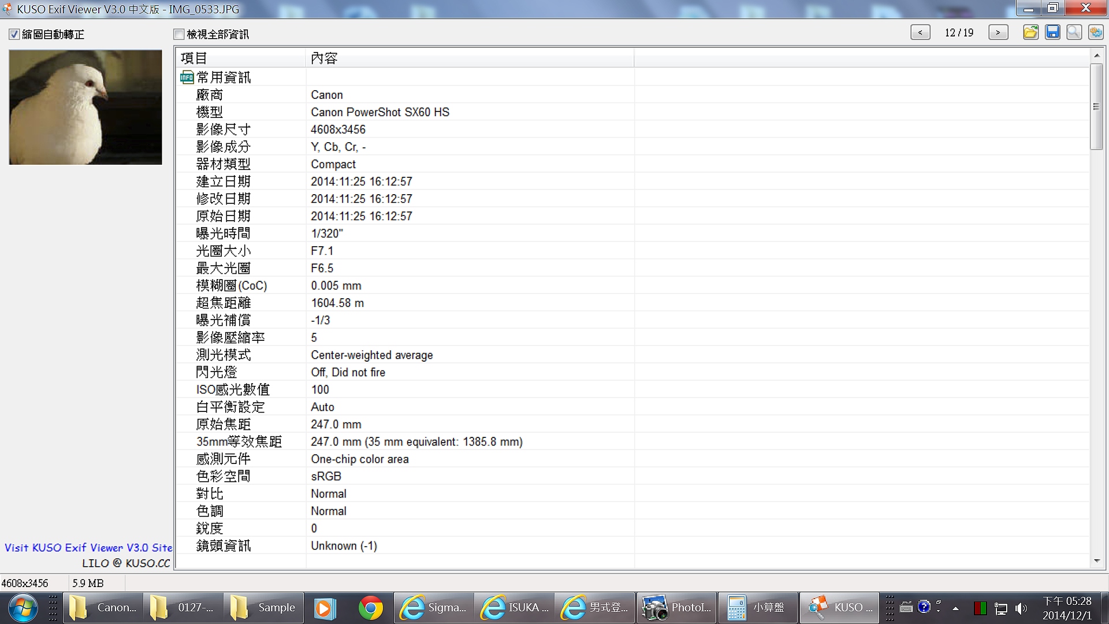
Task: Open settings with the gears icon
Action: 1096,32
